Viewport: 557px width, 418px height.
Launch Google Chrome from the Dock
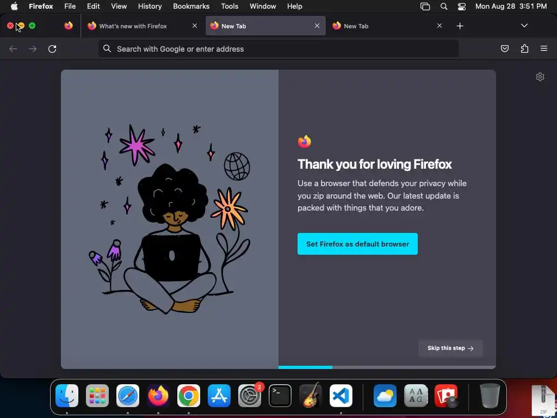pos(189,396)
